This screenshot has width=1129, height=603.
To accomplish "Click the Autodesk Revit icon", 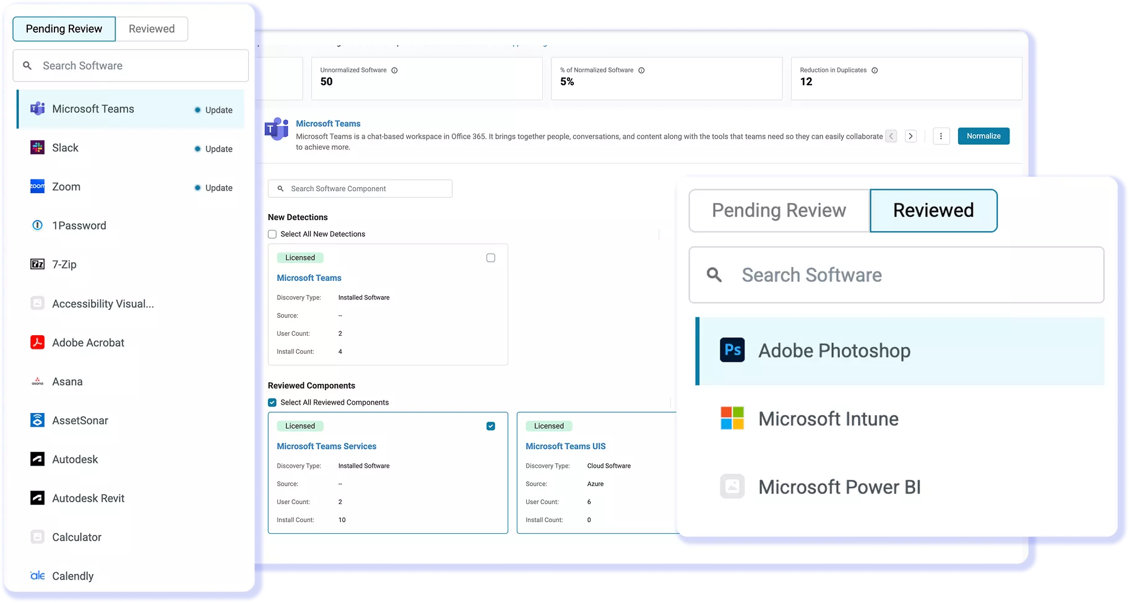I will point(37,498).
